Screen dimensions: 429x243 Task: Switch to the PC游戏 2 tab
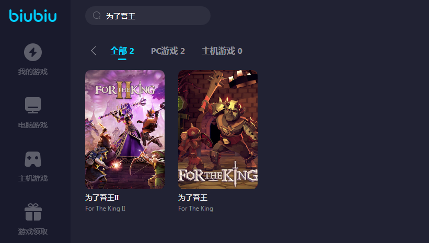coord(168,51)
